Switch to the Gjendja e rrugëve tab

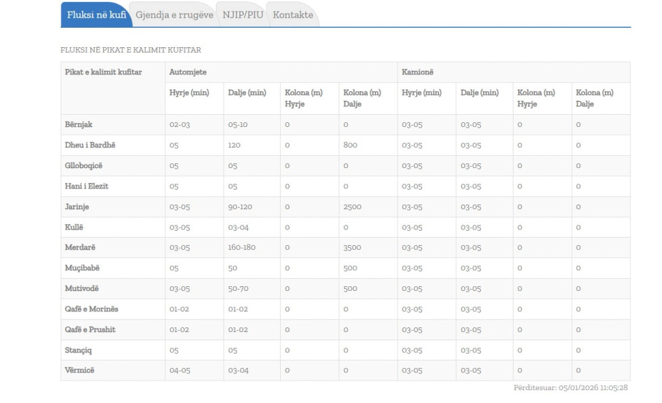[x=174, y=15]
